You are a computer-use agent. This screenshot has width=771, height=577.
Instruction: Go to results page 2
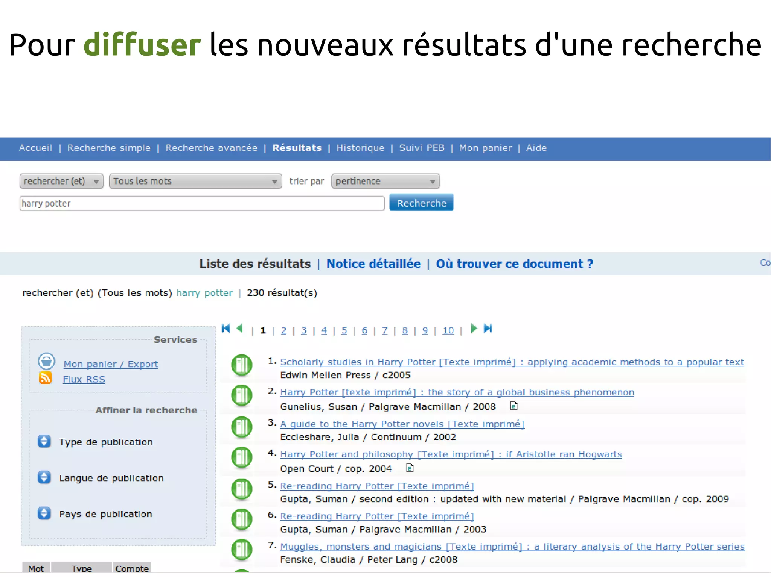pos(283,330)
